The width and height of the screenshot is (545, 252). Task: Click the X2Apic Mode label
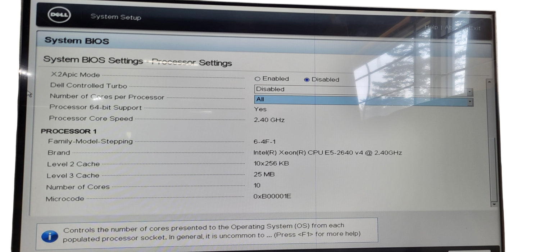(x=75, y=75)
